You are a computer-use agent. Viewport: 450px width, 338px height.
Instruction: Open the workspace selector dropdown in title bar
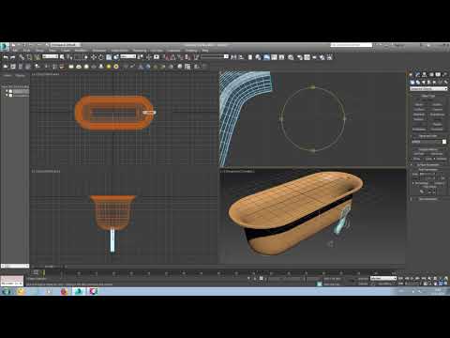(65, 45)
